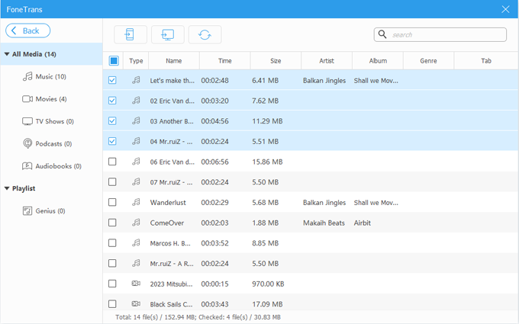The height and width of the screenshot is (324, 519).
Task: Uncheck the "Let's make th..." song checkbox
Action: pyautogui.click(x=113, y=80)
